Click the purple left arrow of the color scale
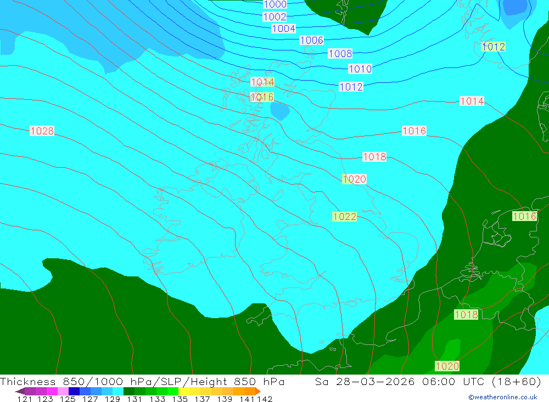 point(20,391)
